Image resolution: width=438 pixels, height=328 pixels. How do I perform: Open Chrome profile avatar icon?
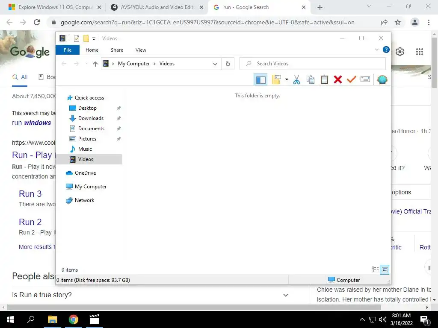click(415, 22)
